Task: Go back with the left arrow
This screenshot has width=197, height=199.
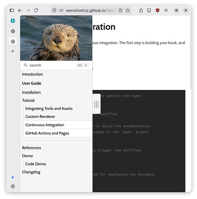Action: (x=20, y=10)
